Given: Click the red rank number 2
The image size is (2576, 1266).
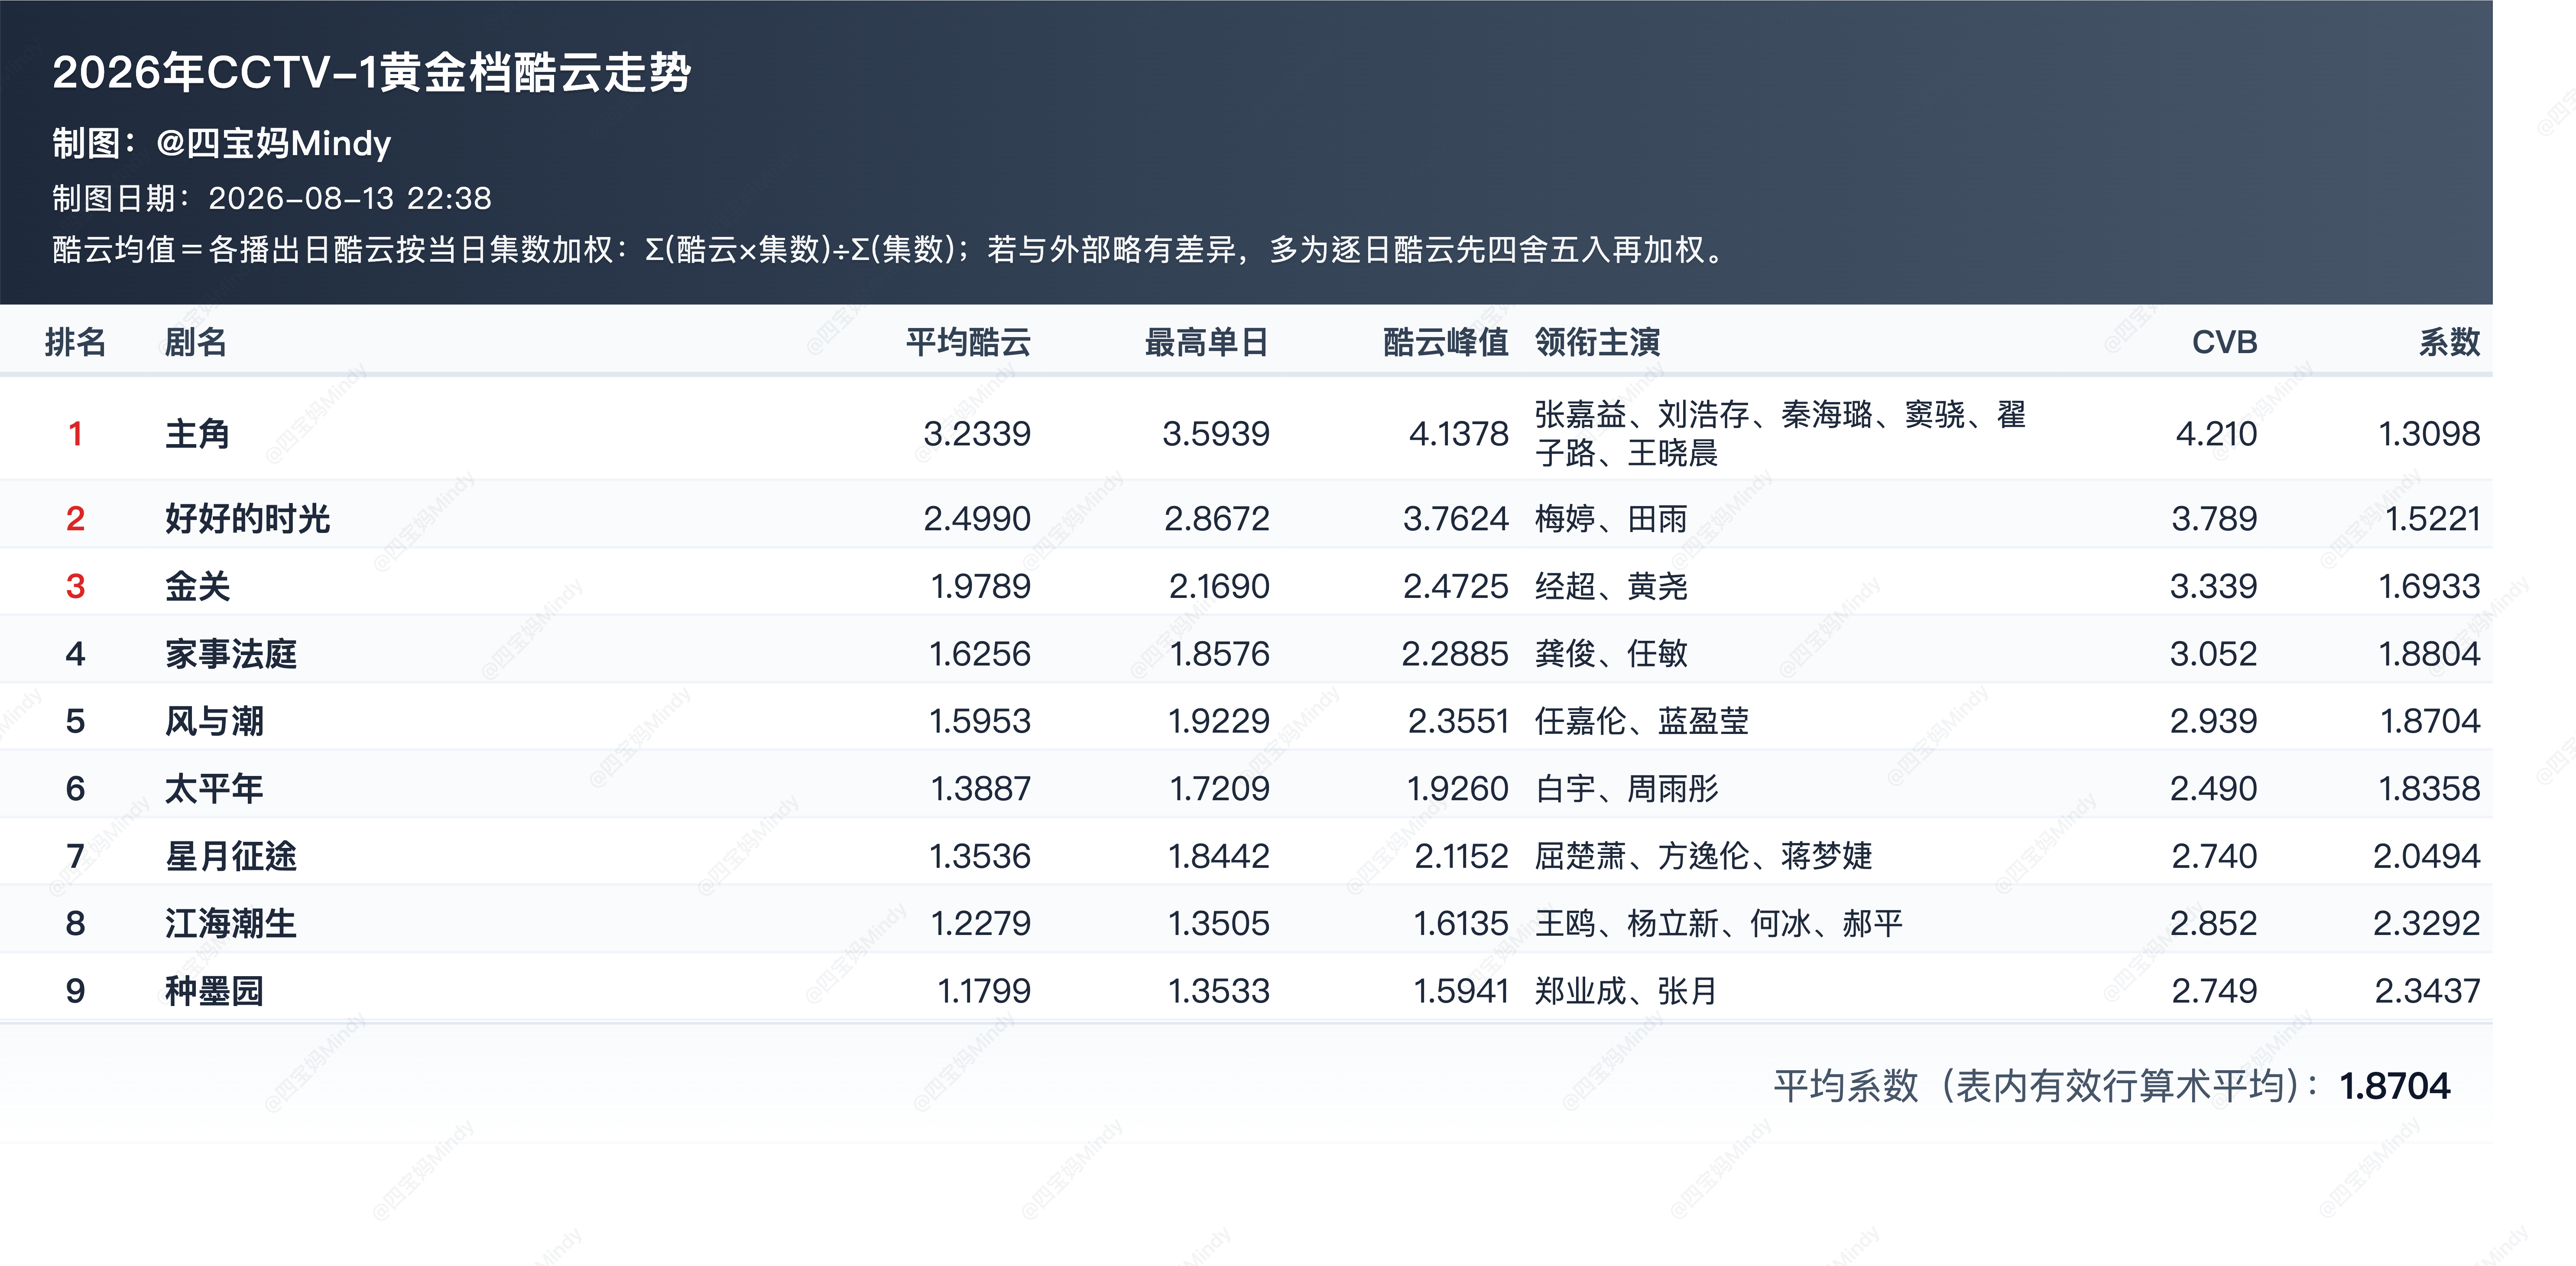Looking at the screenshot, I should pyautogui.click(x=75, y=518).
